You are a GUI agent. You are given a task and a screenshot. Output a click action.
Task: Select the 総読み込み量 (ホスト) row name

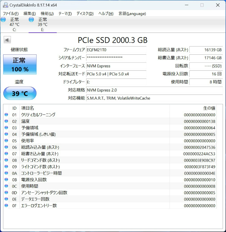(40, 147)
